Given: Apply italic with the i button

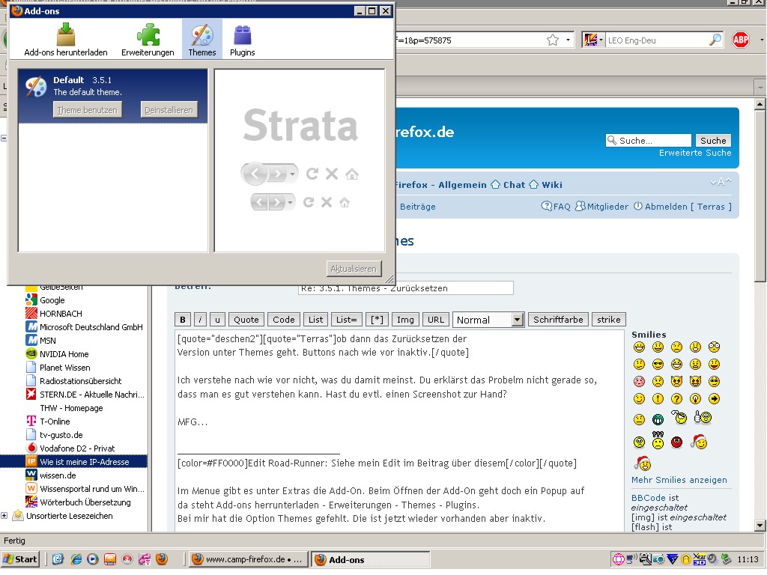Looking at the screenshot, I should 200,320.
